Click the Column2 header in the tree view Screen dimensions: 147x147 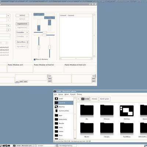pos(71,15)
